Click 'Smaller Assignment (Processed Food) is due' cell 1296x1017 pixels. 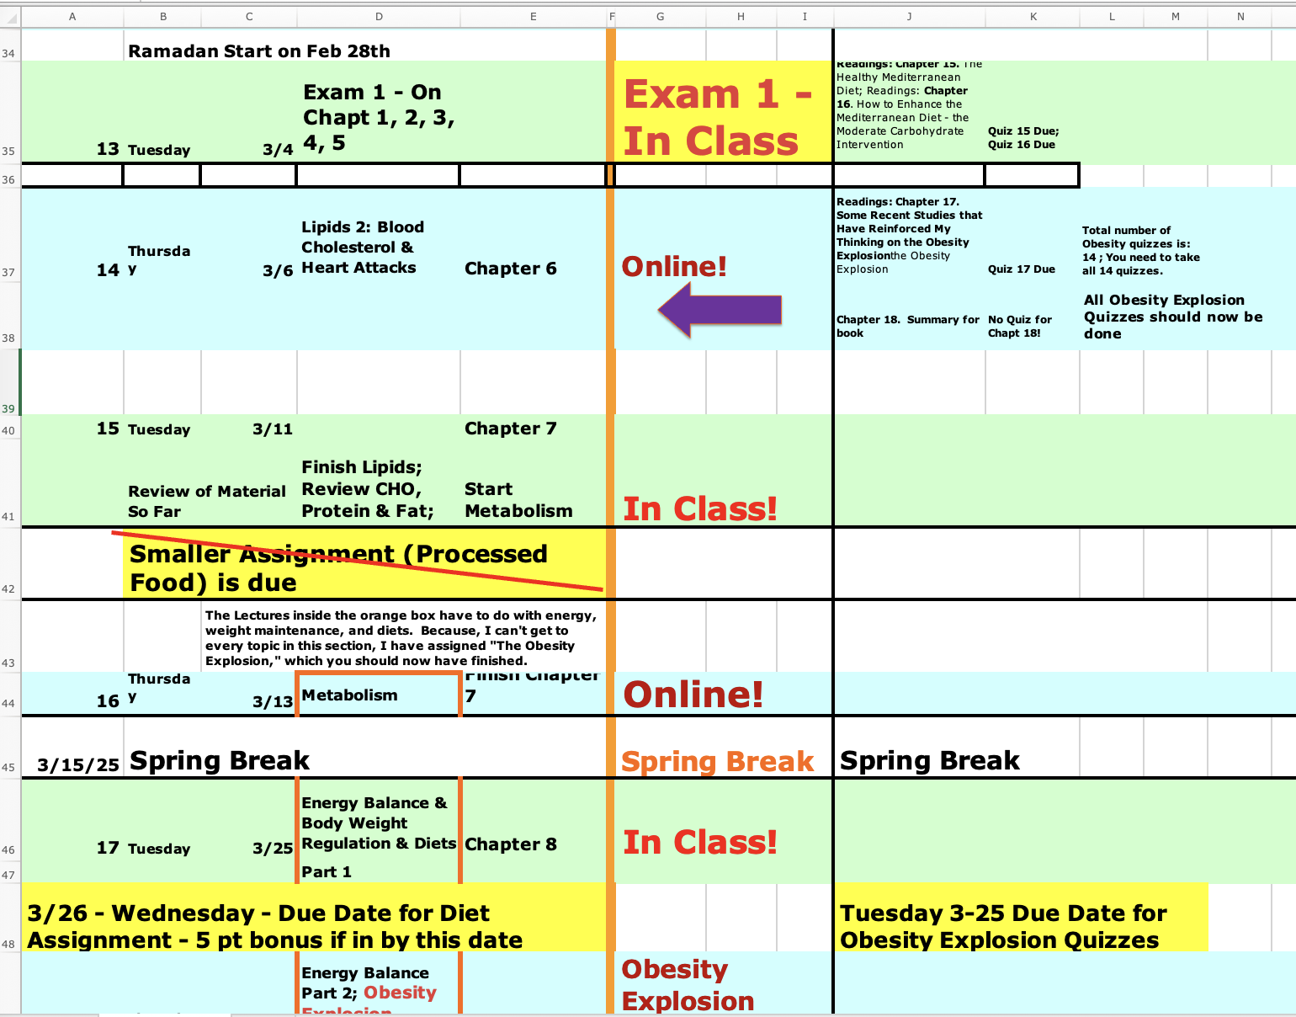[x=338, y=567]
